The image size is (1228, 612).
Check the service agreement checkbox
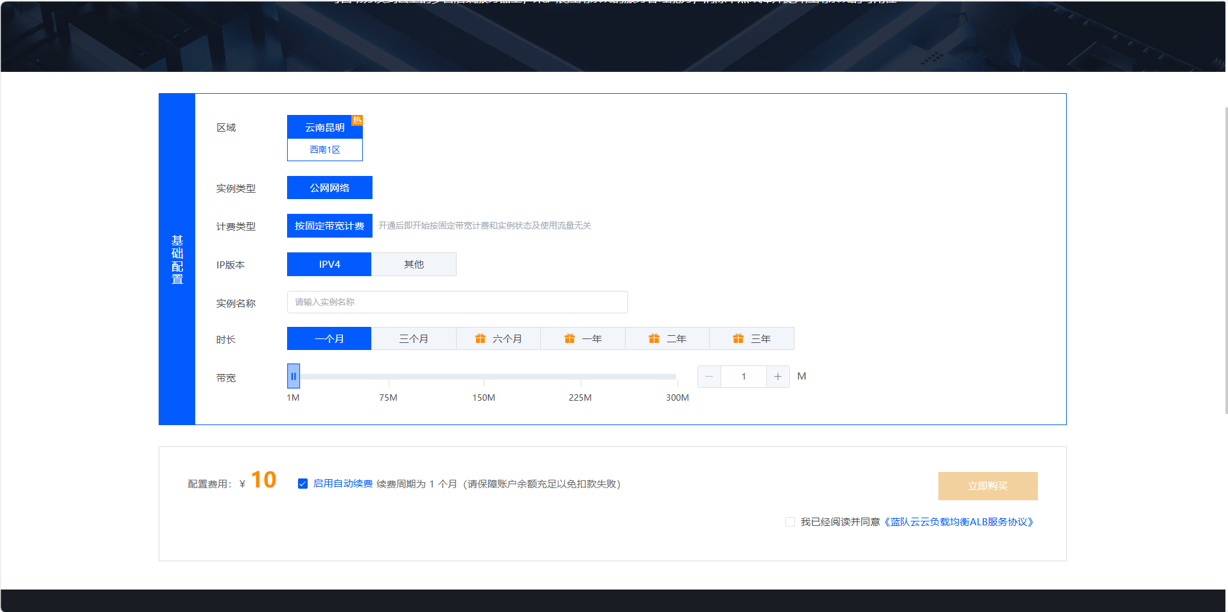point(790,522)
